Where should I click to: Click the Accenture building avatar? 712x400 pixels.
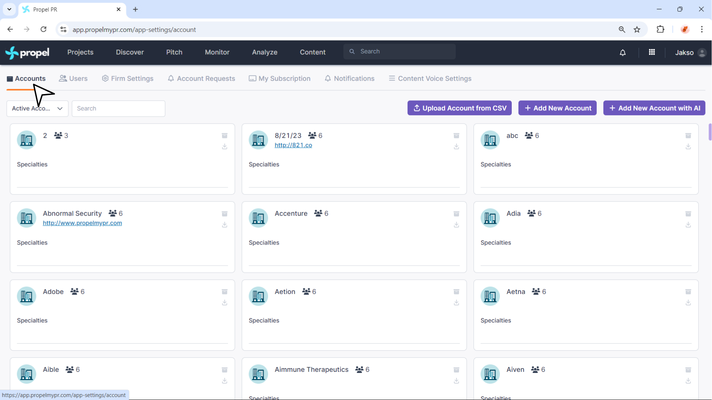point(258,218)
